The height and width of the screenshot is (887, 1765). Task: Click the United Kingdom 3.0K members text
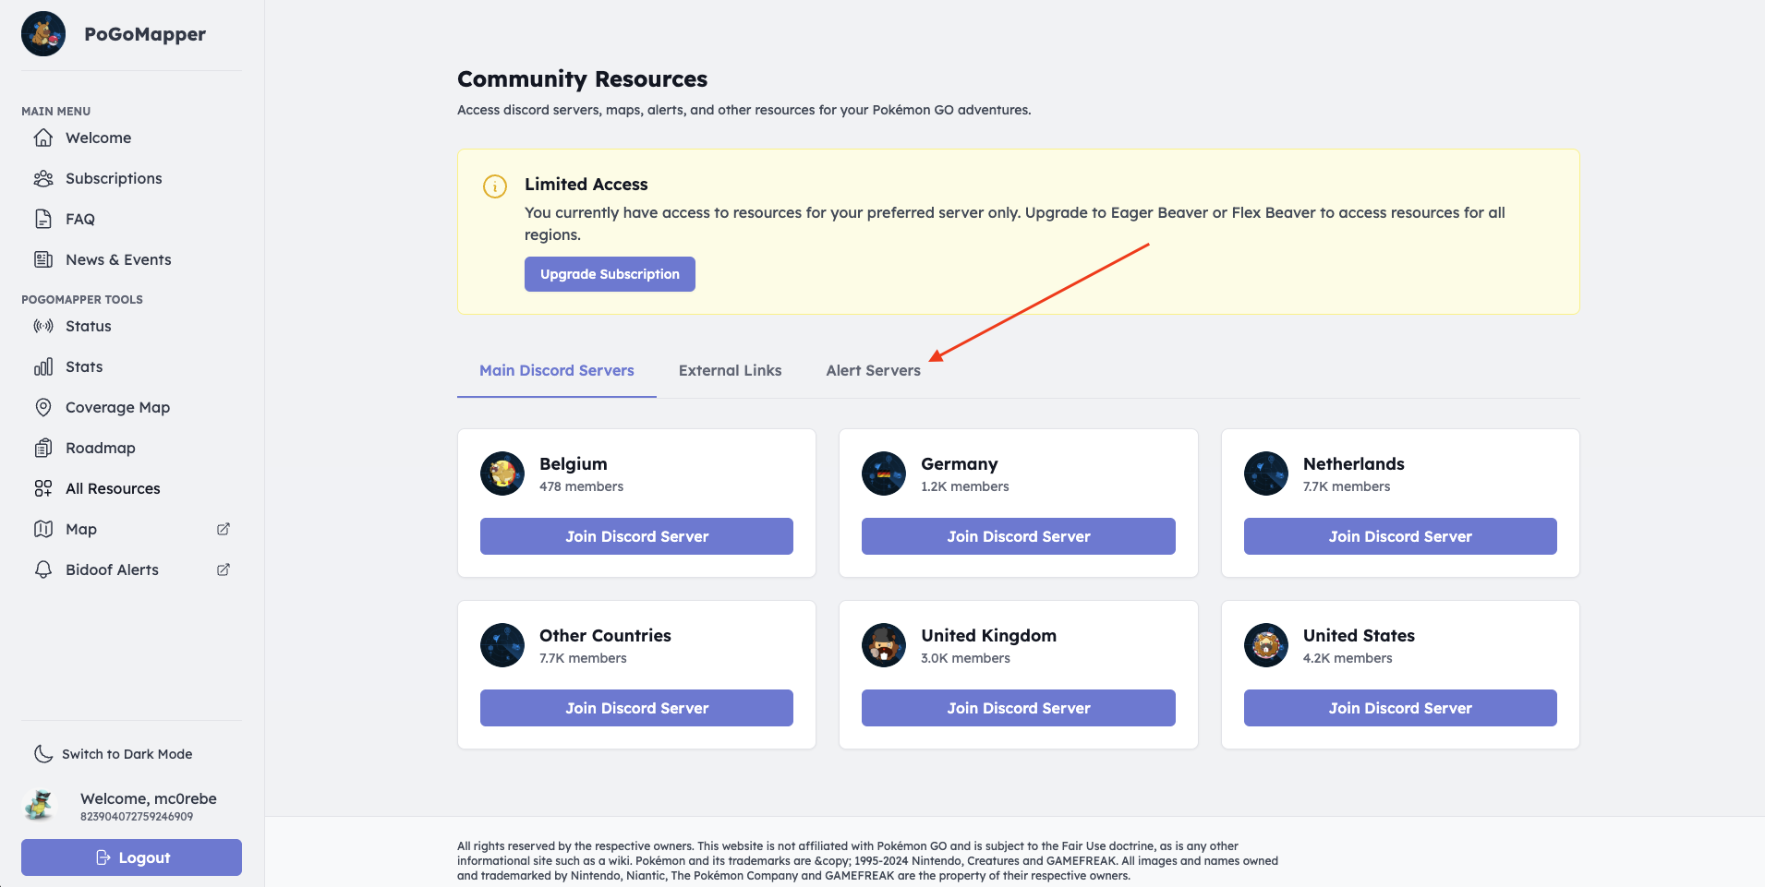tap(965, 658)
